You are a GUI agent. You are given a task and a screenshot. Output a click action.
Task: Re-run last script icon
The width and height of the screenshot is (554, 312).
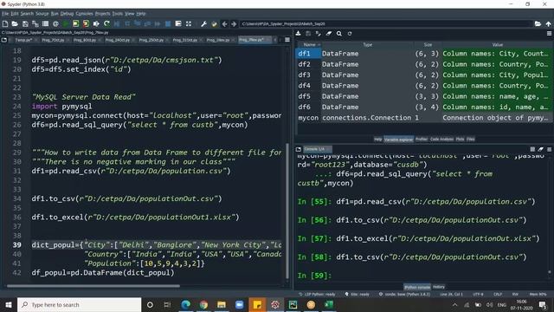(x=106, y=23)
